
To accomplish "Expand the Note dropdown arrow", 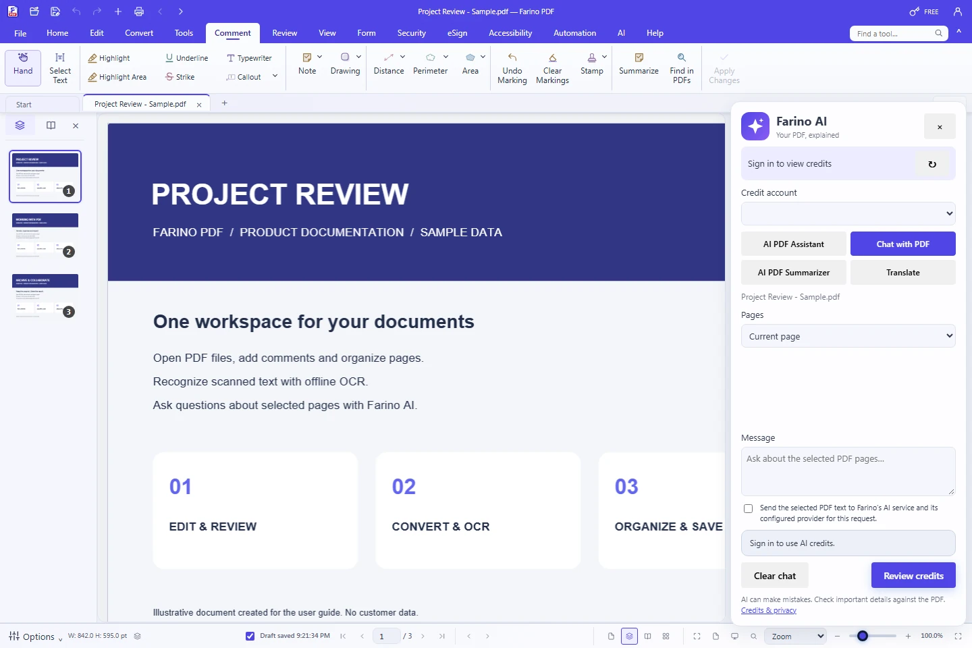I will (x=319, y=57).
